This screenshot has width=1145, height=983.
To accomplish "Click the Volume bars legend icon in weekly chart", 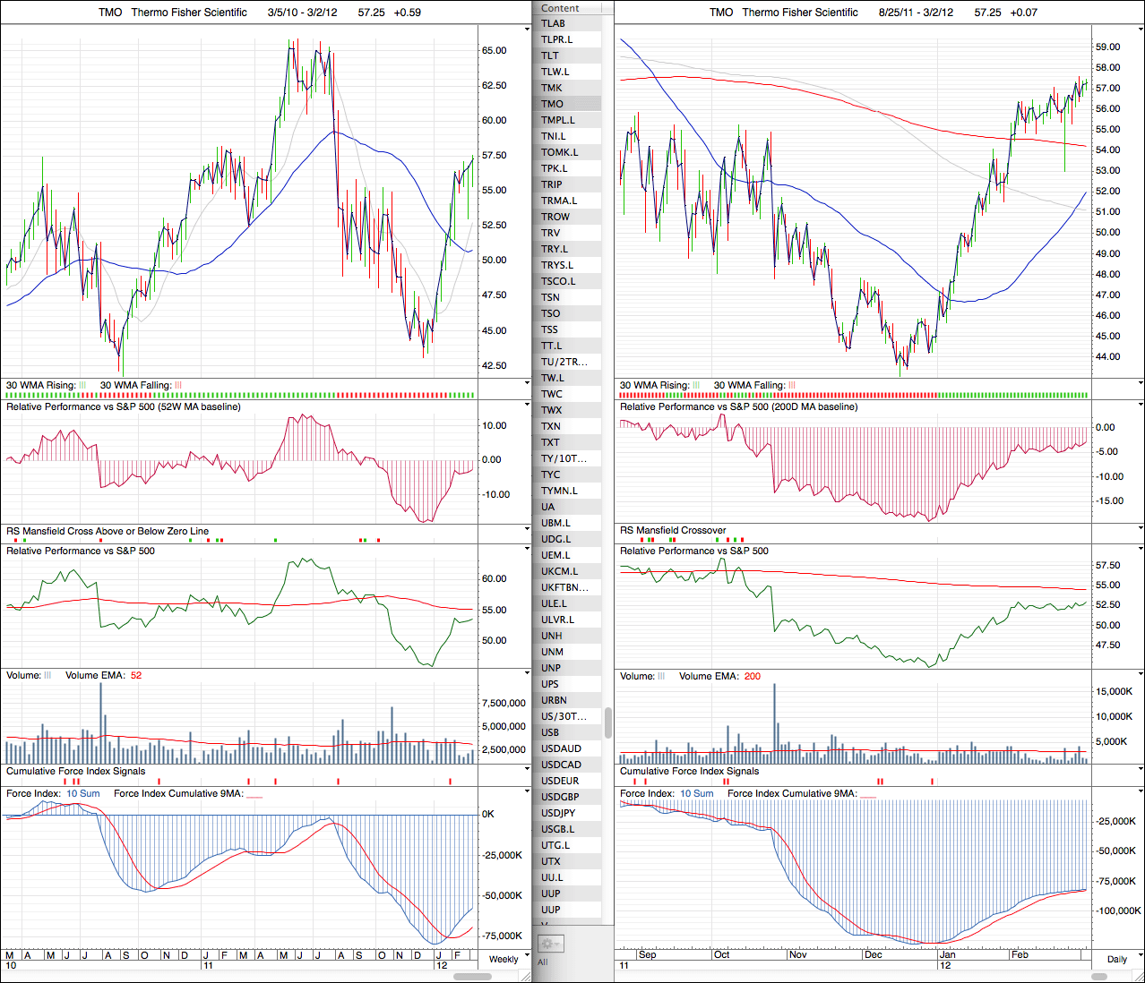I will click(48, 676).
